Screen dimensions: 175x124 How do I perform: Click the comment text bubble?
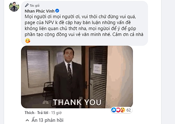[x=85, y=24]
